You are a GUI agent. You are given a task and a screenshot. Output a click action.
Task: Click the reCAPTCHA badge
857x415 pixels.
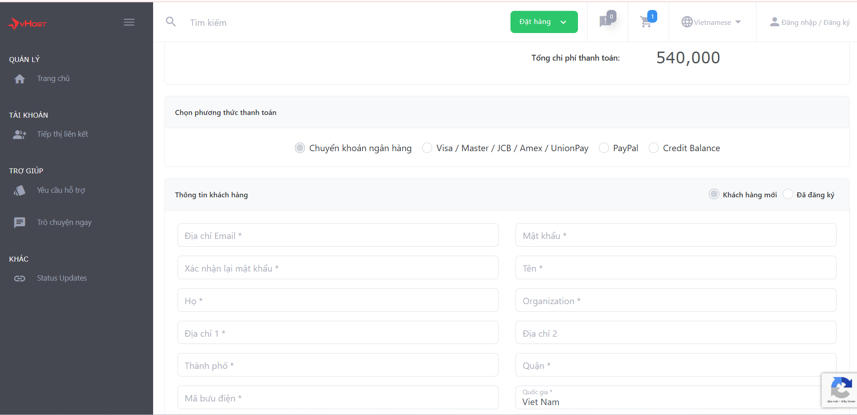pyautogui.click(x=840, y=389)
